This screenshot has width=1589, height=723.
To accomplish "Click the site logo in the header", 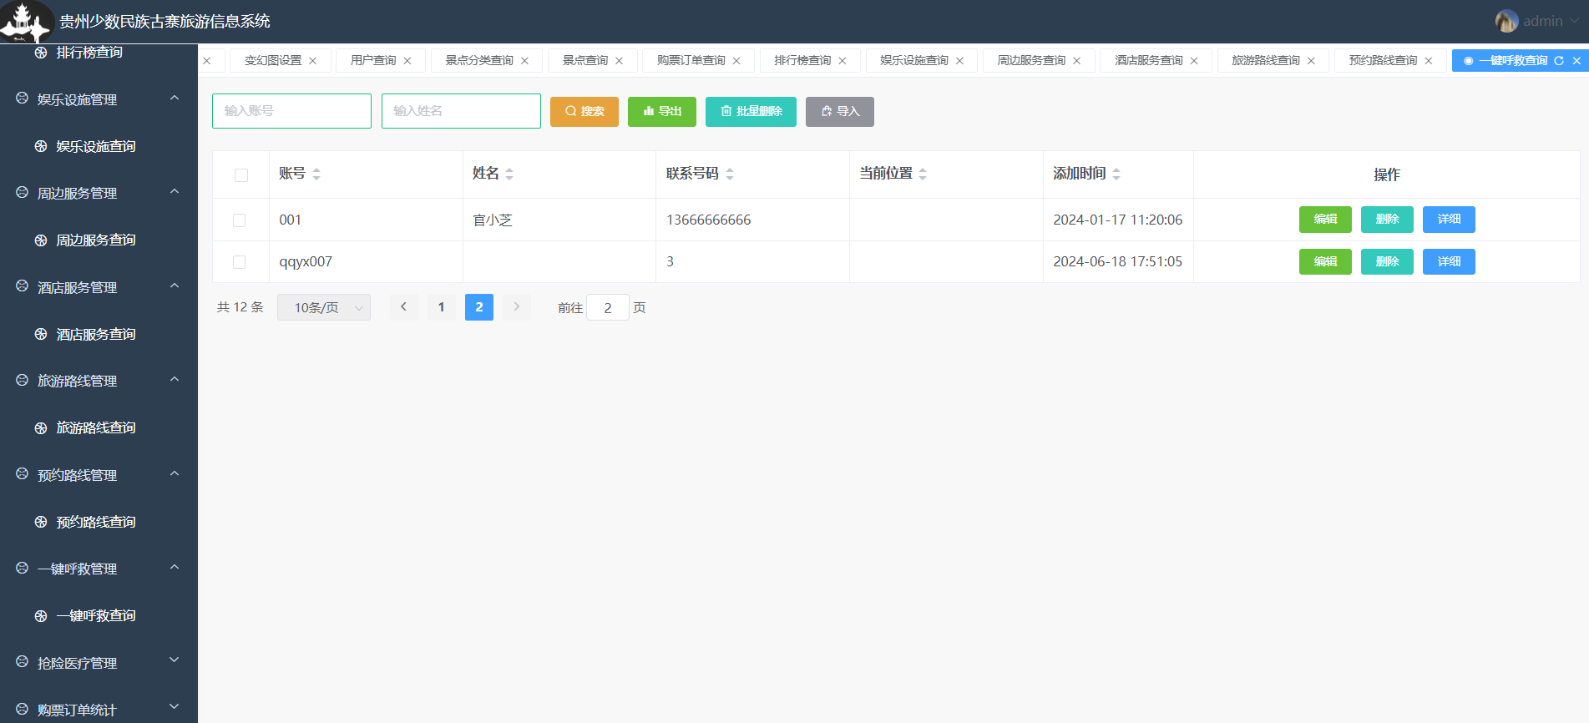I will tap(27, 22).
